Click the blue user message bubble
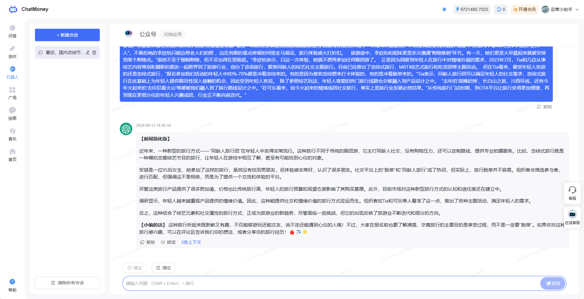Viewport: 584px width, 299px height. [336, 74]
